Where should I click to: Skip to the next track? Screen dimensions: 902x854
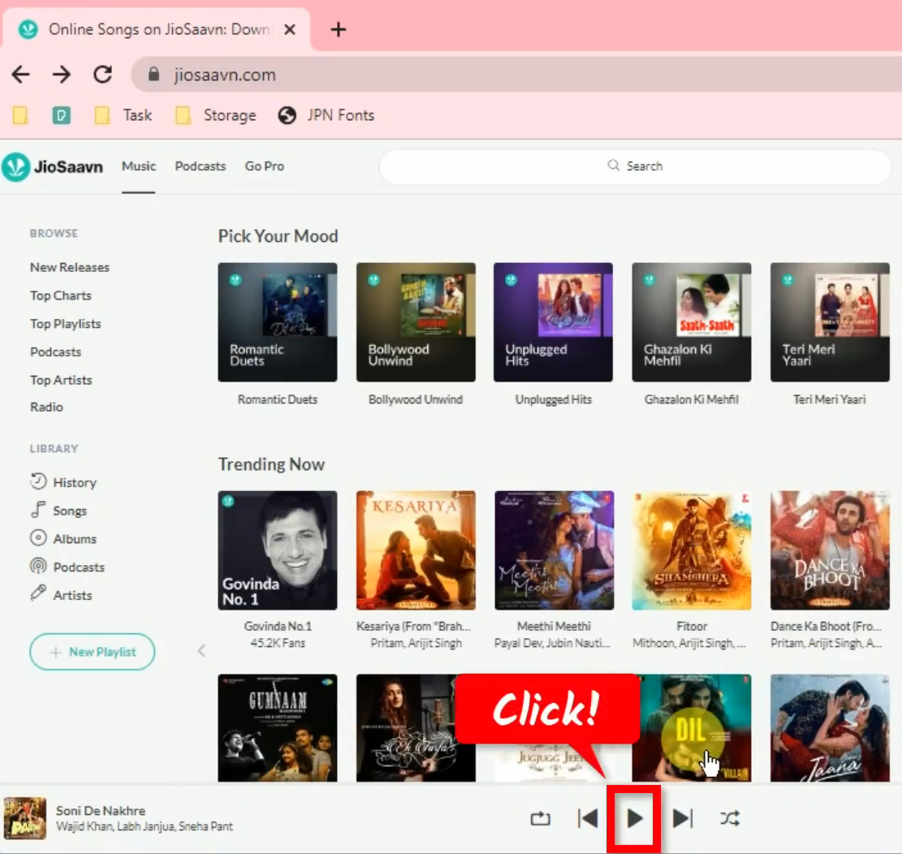[682, 818]
